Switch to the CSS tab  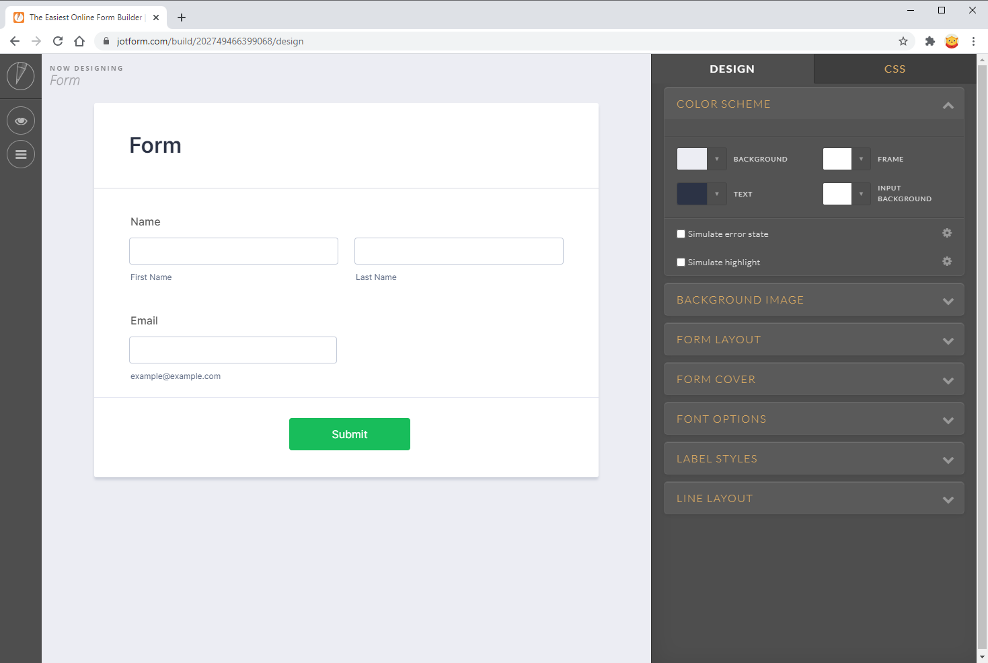pyautogui.click(x=895, y=69)
